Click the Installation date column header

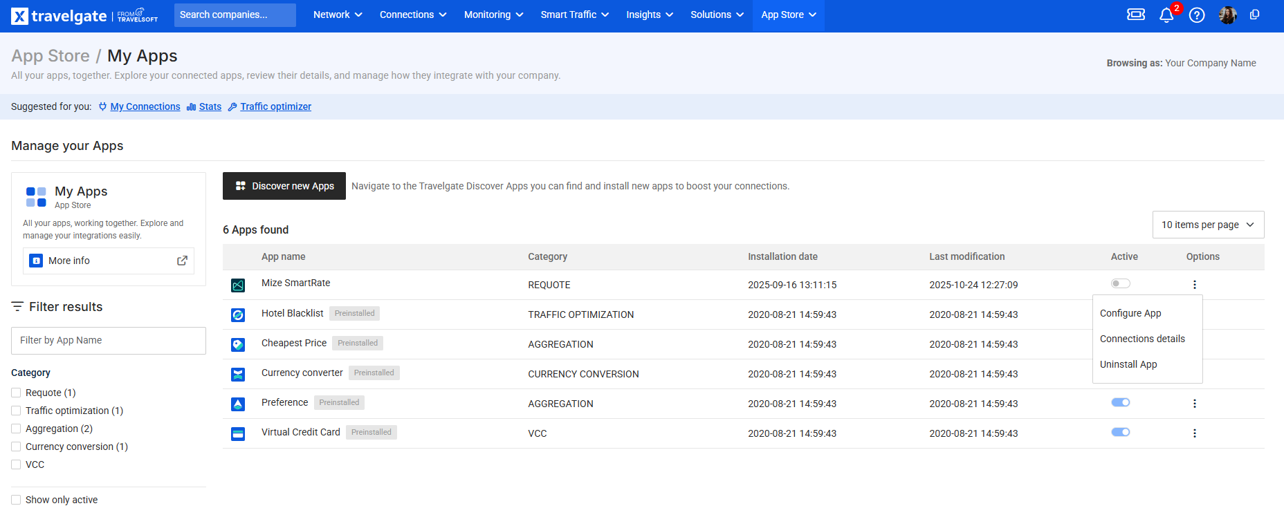[x=782, y=256]
